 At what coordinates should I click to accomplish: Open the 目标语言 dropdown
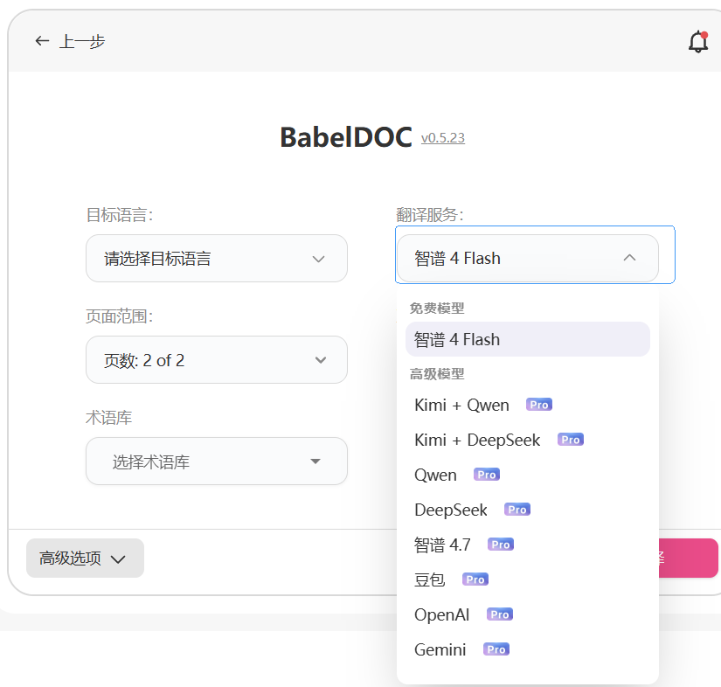coord(217,259)
